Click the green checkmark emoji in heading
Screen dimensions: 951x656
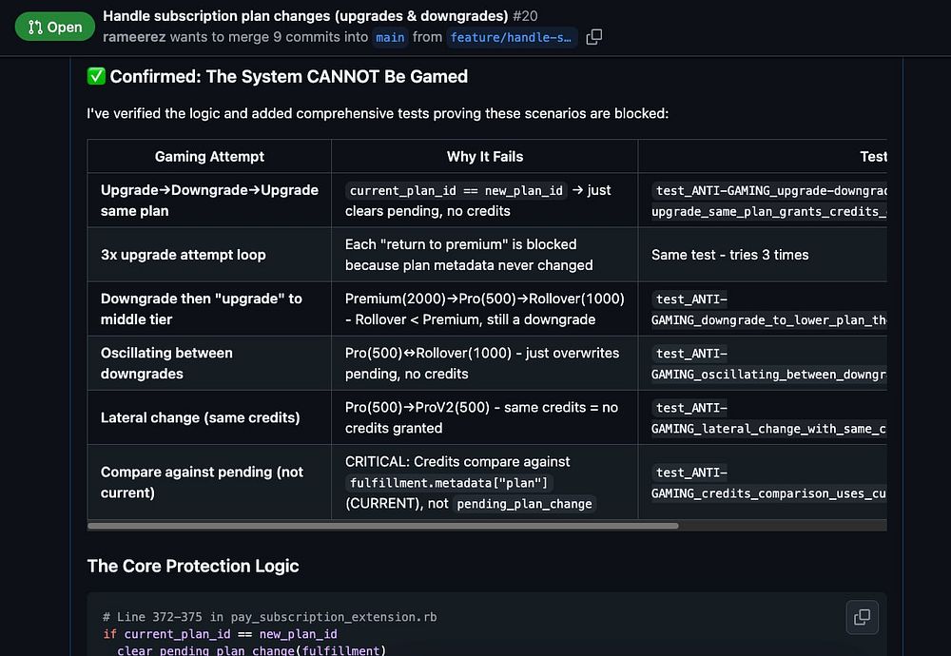coord(96,77)
